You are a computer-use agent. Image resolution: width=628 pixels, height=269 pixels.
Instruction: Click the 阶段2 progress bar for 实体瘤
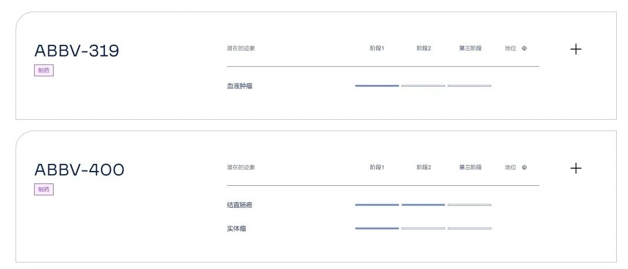pyautogui.click(x=423, y=228)
